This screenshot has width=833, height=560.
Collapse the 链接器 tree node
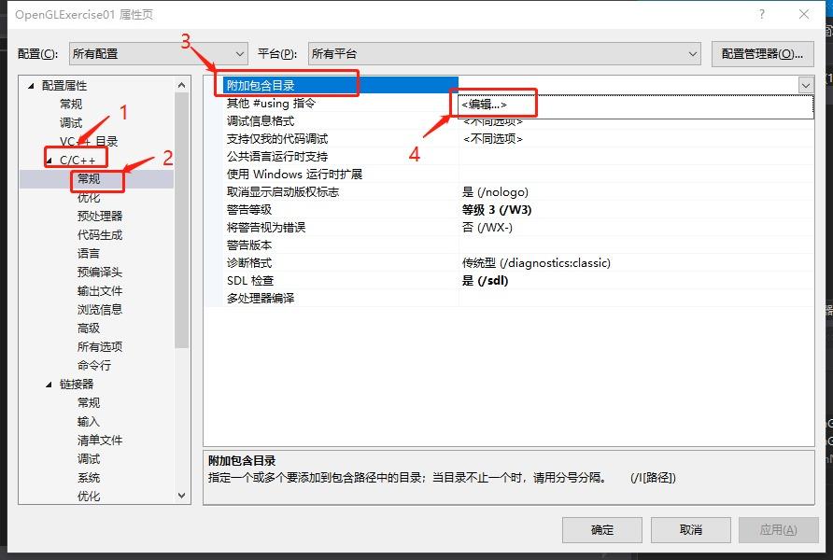pos(48,384)
